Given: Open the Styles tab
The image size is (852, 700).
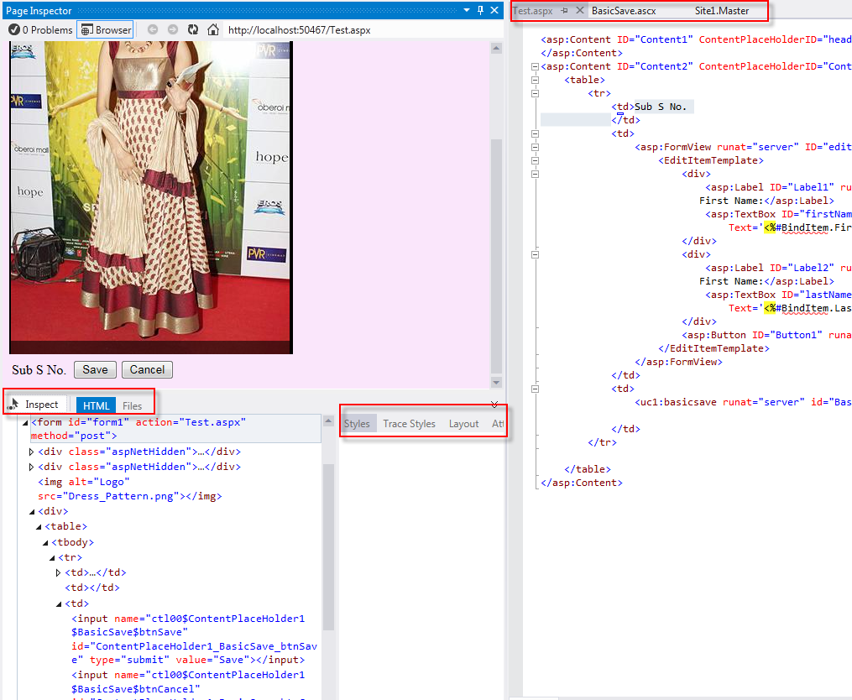Looking at the screenshot, I should point(357,424).
